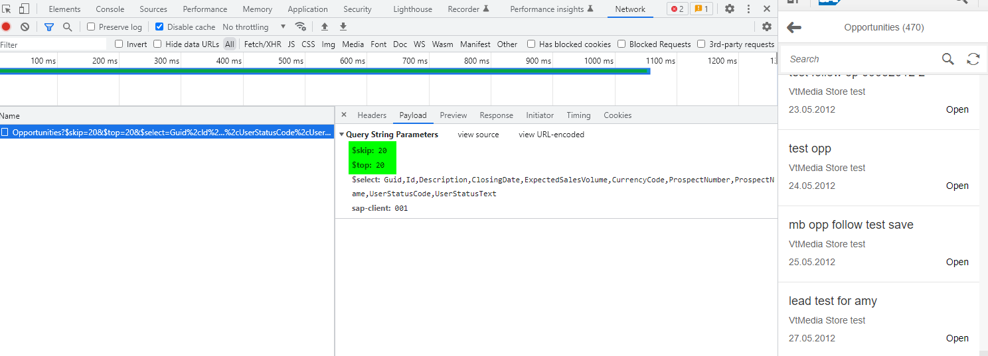The image size is (988, 356).
Task: Open the network conditions wifi icon
Action: 301,27
